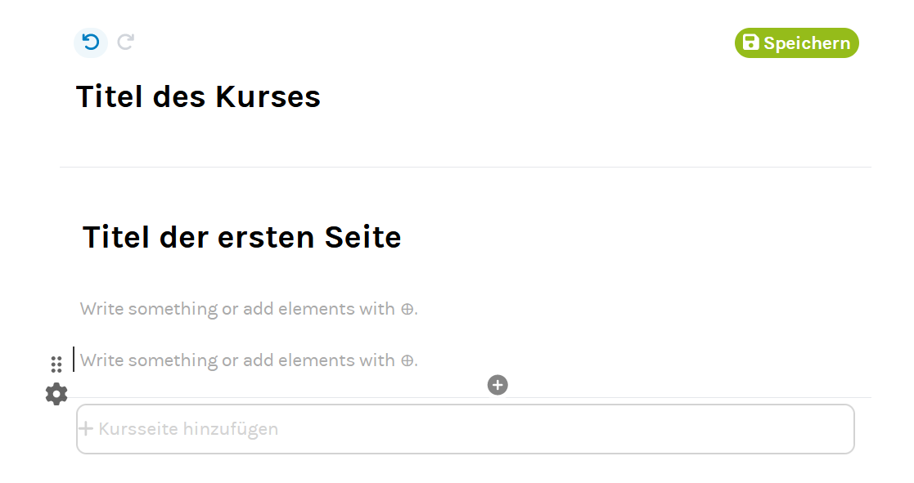Click the plus icon beside Kursseite hinzufügen
914x483 pixels.
[86, 429]
